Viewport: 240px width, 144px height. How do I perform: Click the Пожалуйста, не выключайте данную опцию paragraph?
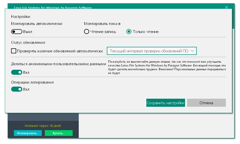pyautogui.click(x=167, y=67)
